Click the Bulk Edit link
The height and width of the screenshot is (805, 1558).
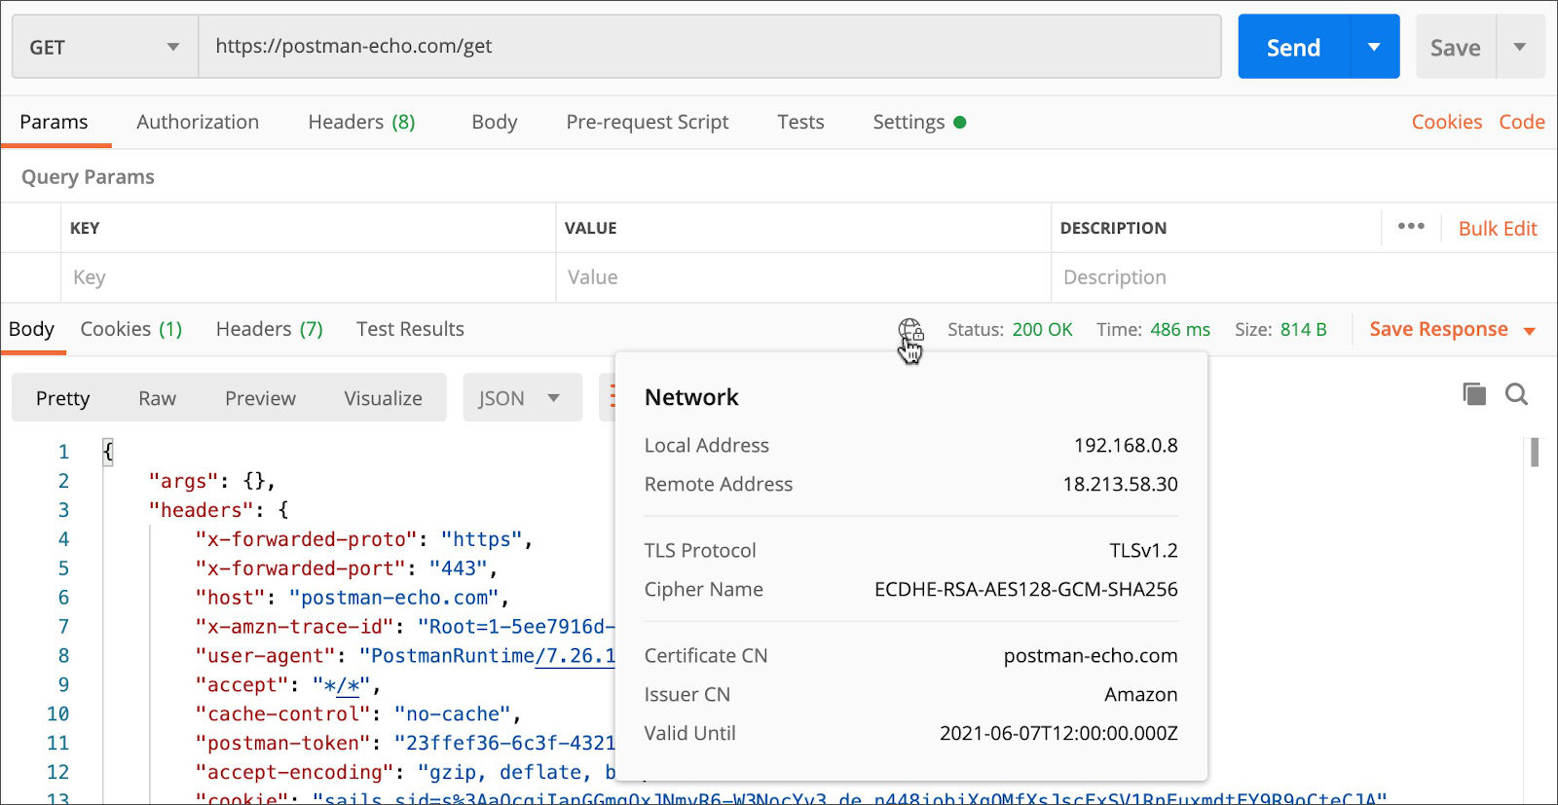(x=1498, y=228)
